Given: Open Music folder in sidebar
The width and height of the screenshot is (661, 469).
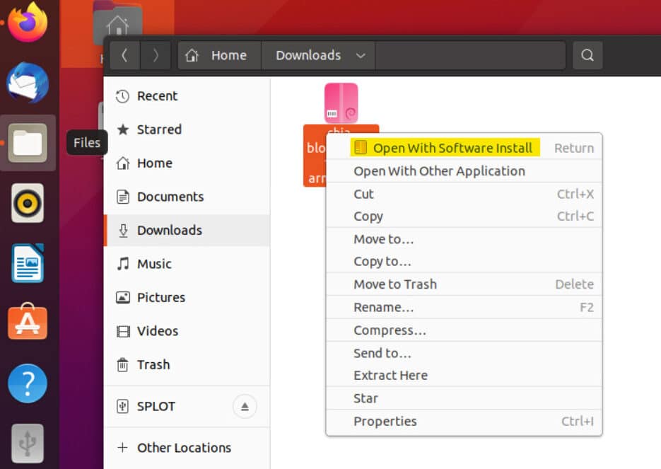Looking at the screenshot, I should click(187, 264).
